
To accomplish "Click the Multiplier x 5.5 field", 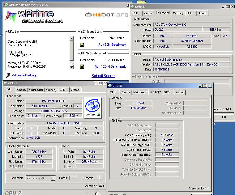I will pos(39,157).
